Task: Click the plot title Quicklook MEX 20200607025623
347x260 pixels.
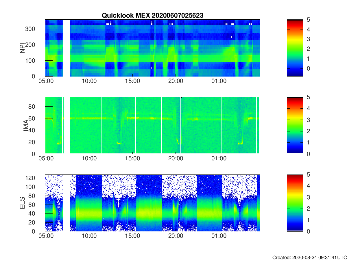Action: point(152,16)
